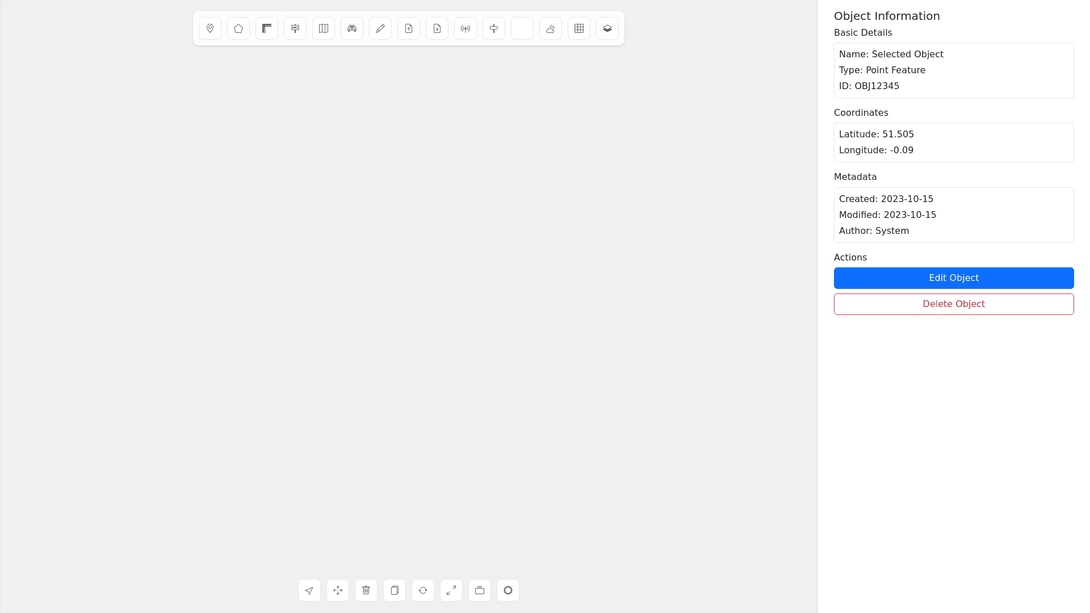The width and height of the screenshot is (1090, 613).
Task: Click the file download arrow icon
Action: [x=437, y=28]
